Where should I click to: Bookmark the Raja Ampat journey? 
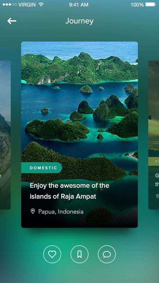[x=79, y=254]
